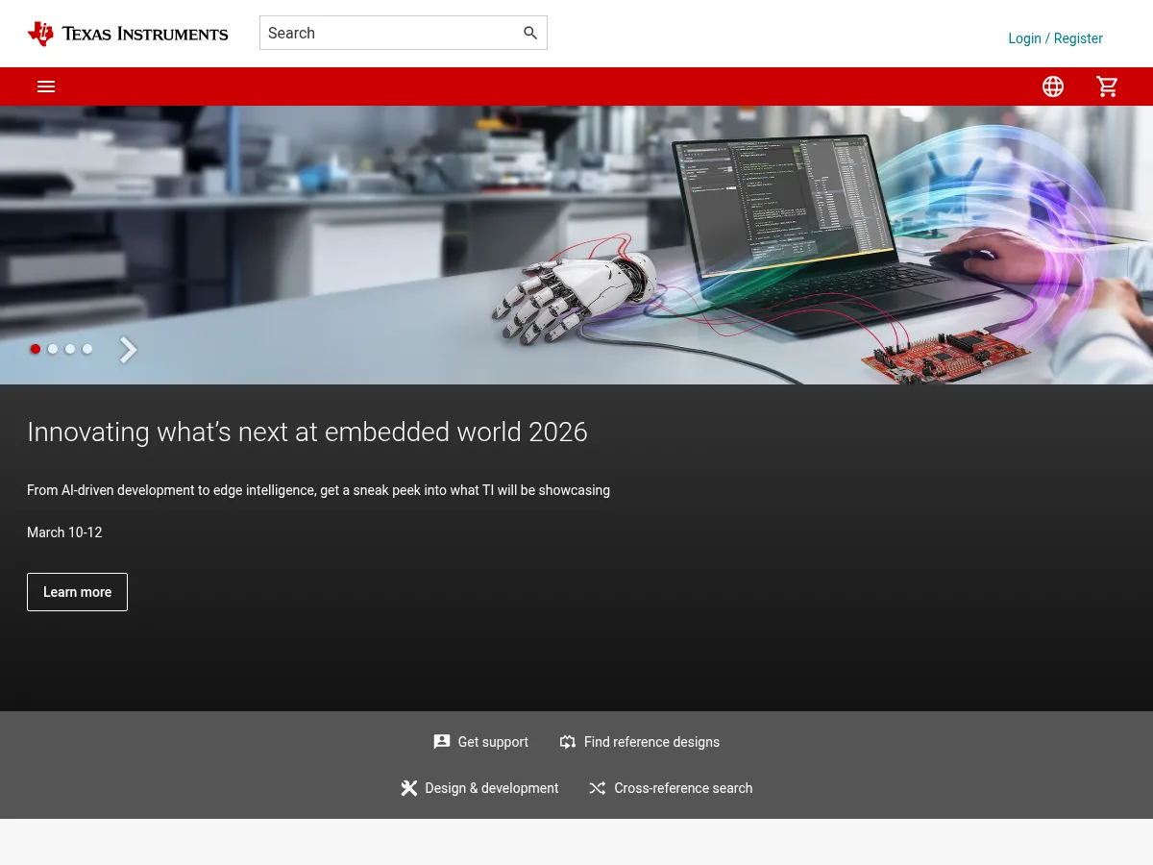
Task: Open the hamburger navigation menu
Action: click(x=46, y=86)
